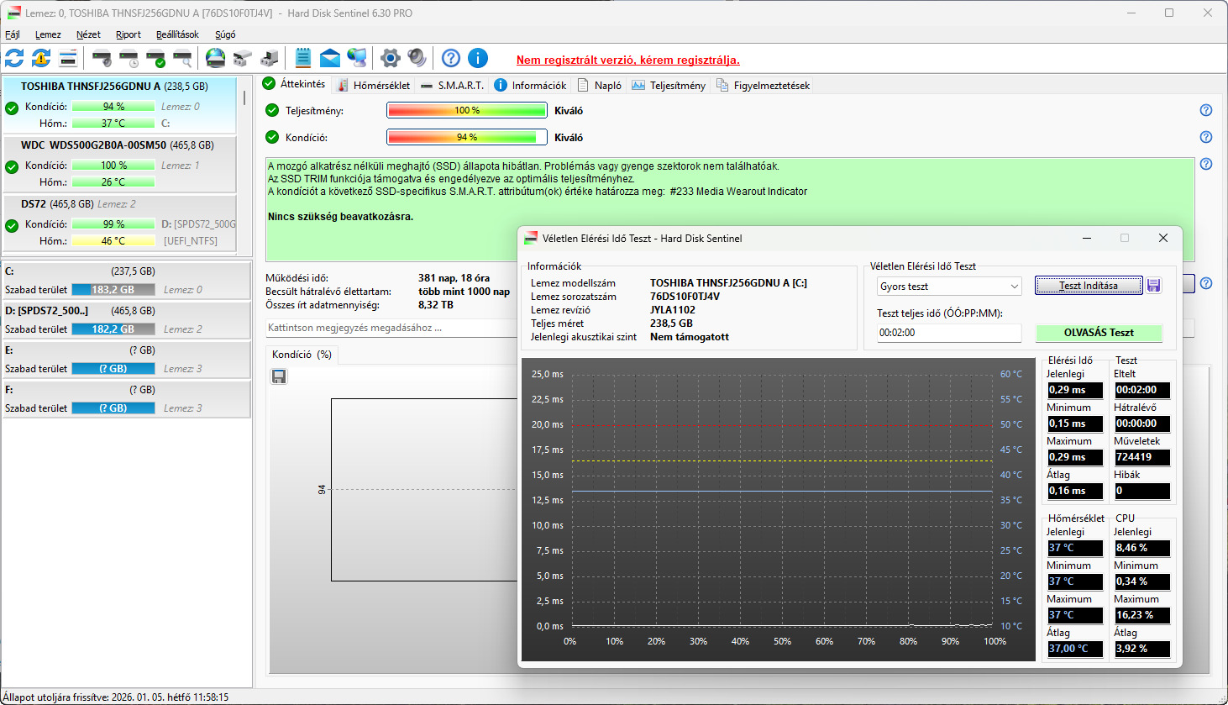Close the Véletlen Elérési Idő Teszt dialog
This screenshot has width=1228, height=705.
[1162, 238]
